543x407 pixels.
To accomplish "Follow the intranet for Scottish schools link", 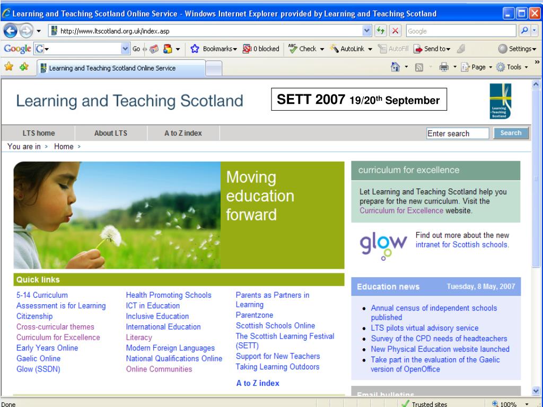I will pyautogui.click(x=462, y=245).
